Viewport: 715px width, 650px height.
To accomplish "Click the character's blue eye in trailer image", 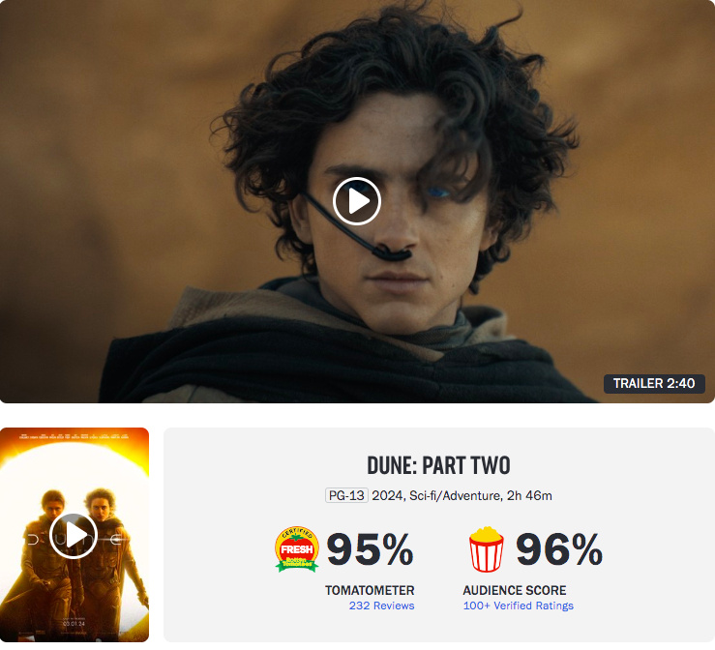I will 437,192.
